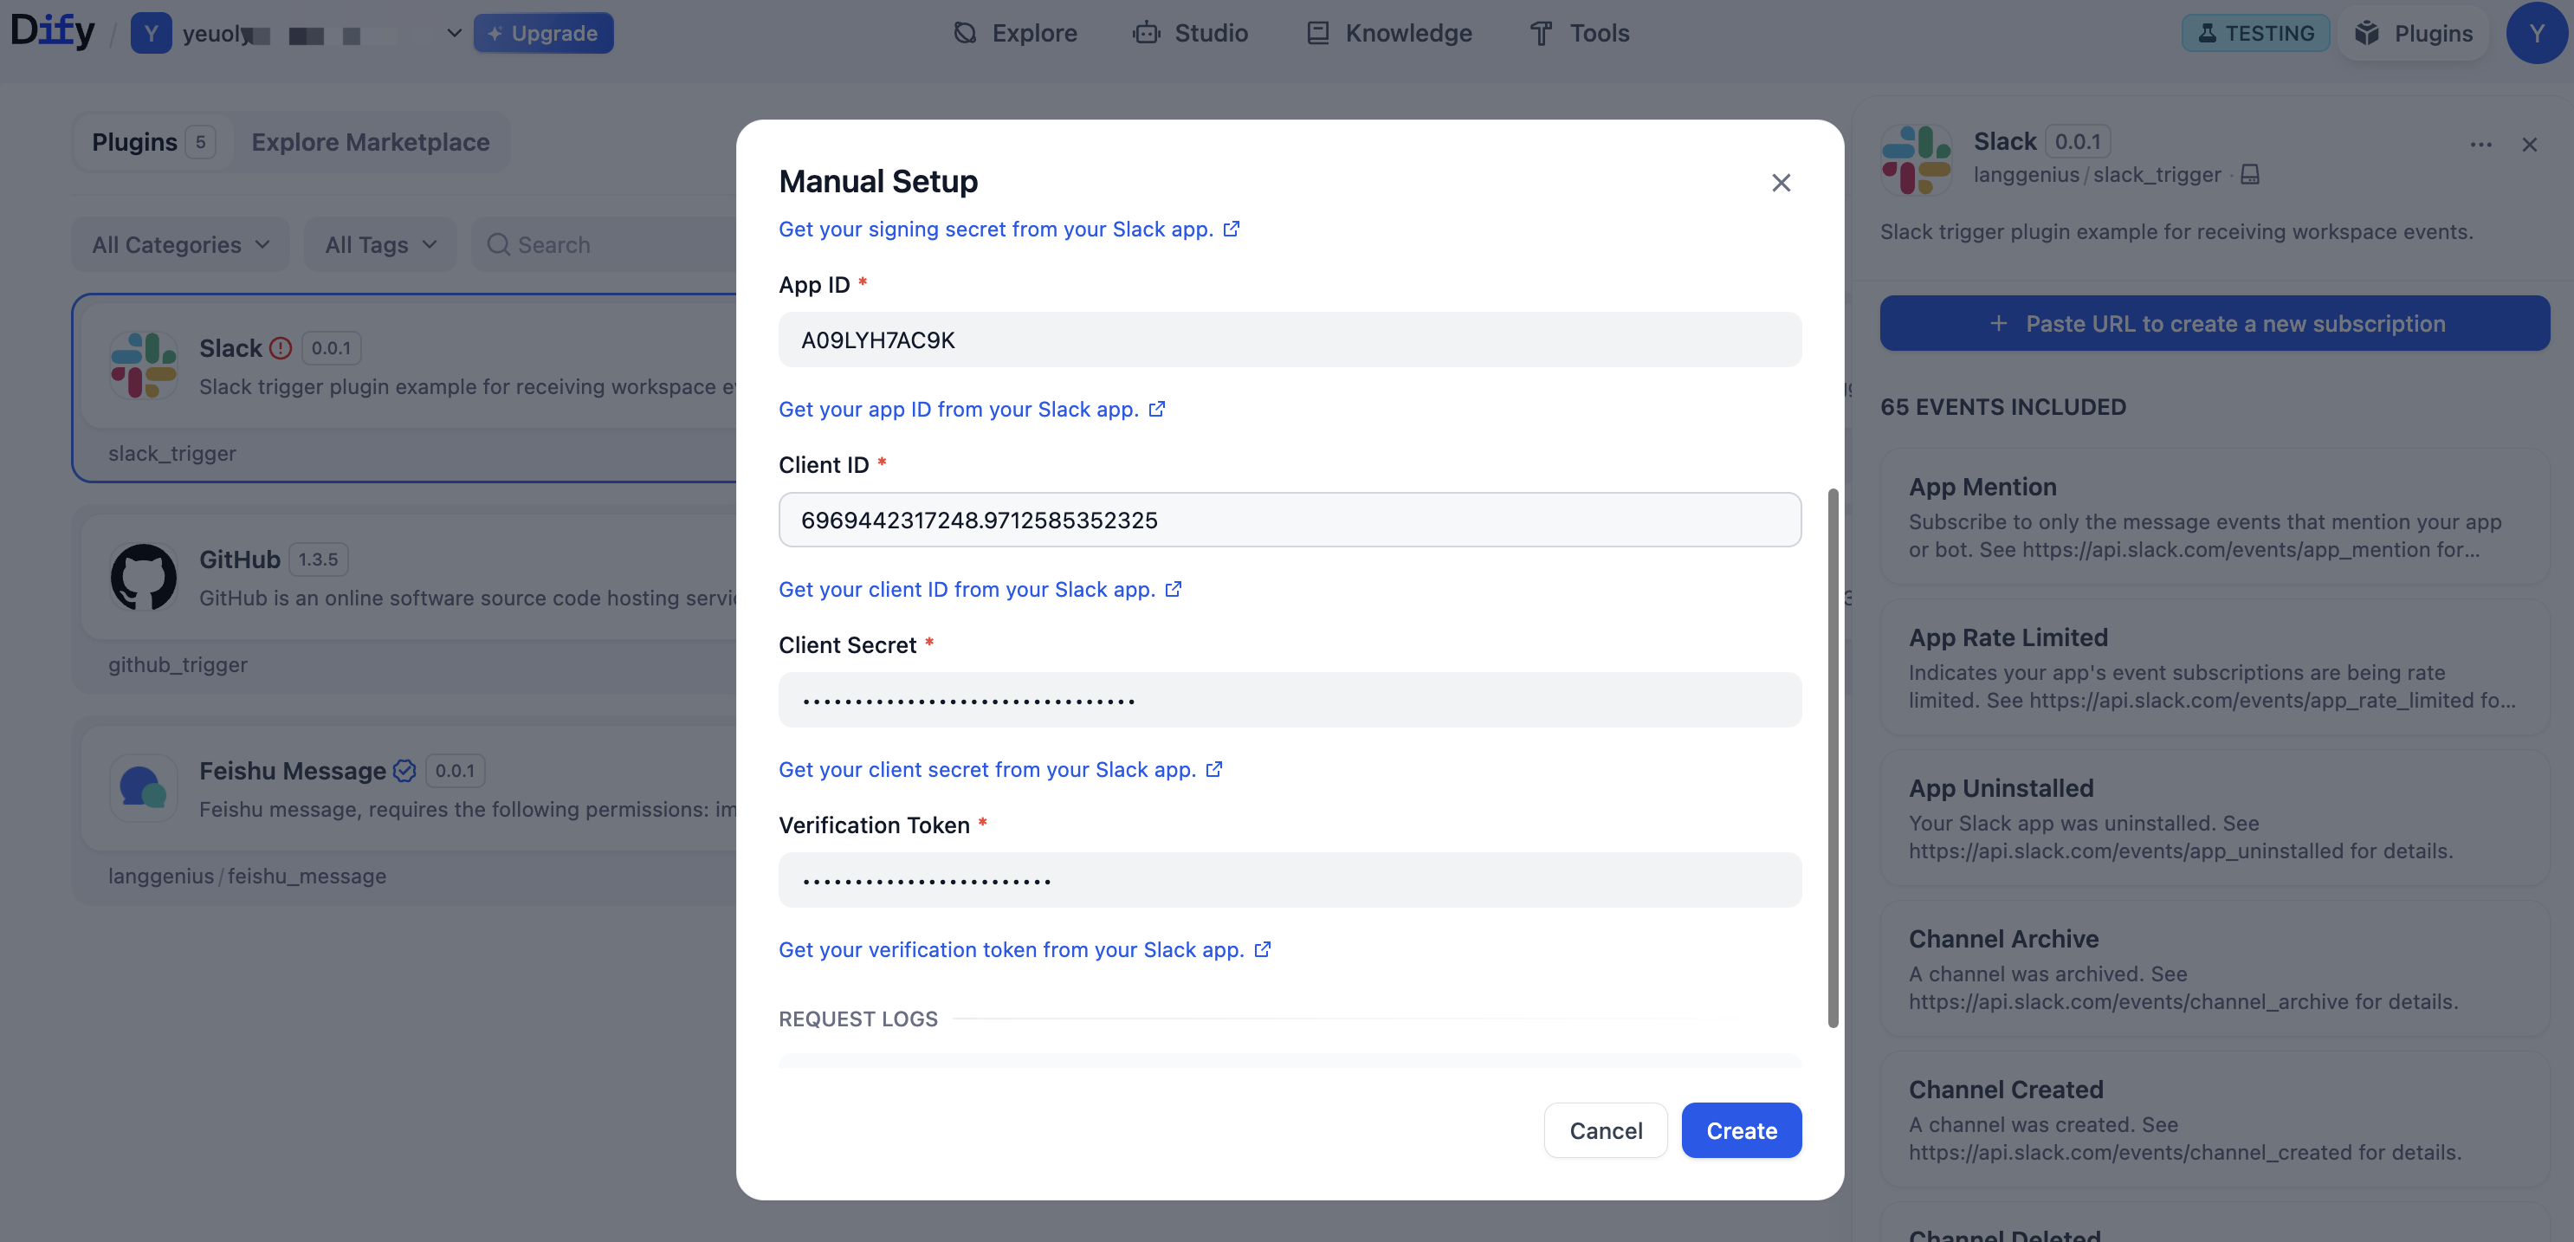Click the Slack warning alert icon
This screenshot has height=1242, width=2574.
click(x=281, y=347)
